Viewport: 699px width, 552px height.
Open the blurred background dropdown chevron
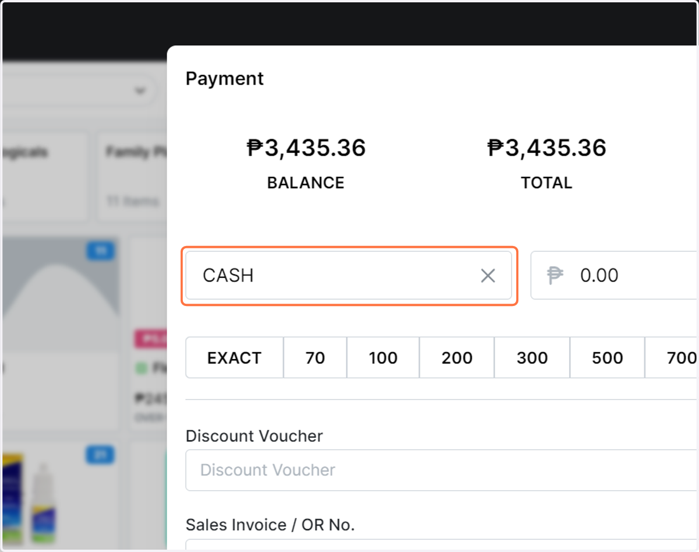pyautogui.click(x=139, y=91)
